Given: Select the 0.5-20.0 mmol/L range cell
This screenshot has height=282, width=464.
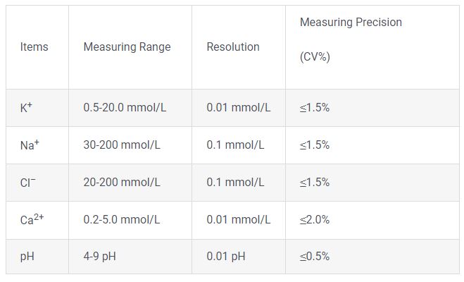Looking at the screenshot, I should click(x=125, y=108).
